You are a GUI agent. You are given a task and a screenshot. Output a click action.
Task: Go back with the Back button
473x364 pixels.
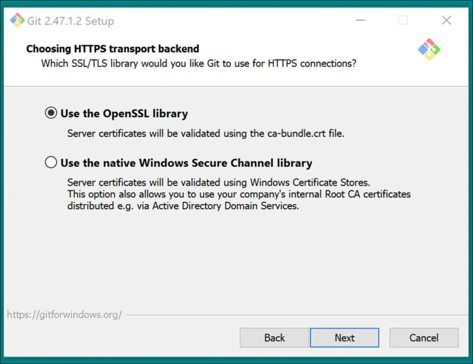point(275,338)
